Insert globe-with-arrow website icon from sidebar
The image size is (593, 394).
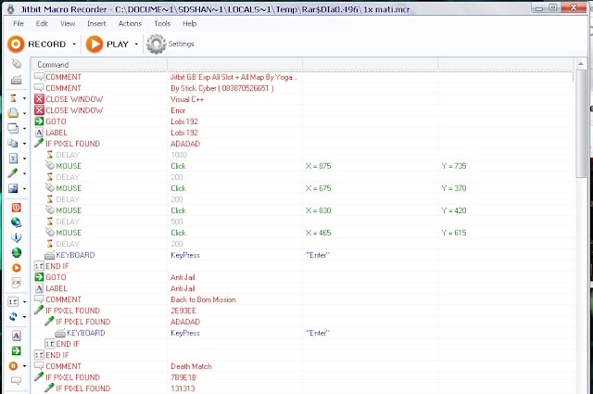click(x=17, y=222)
